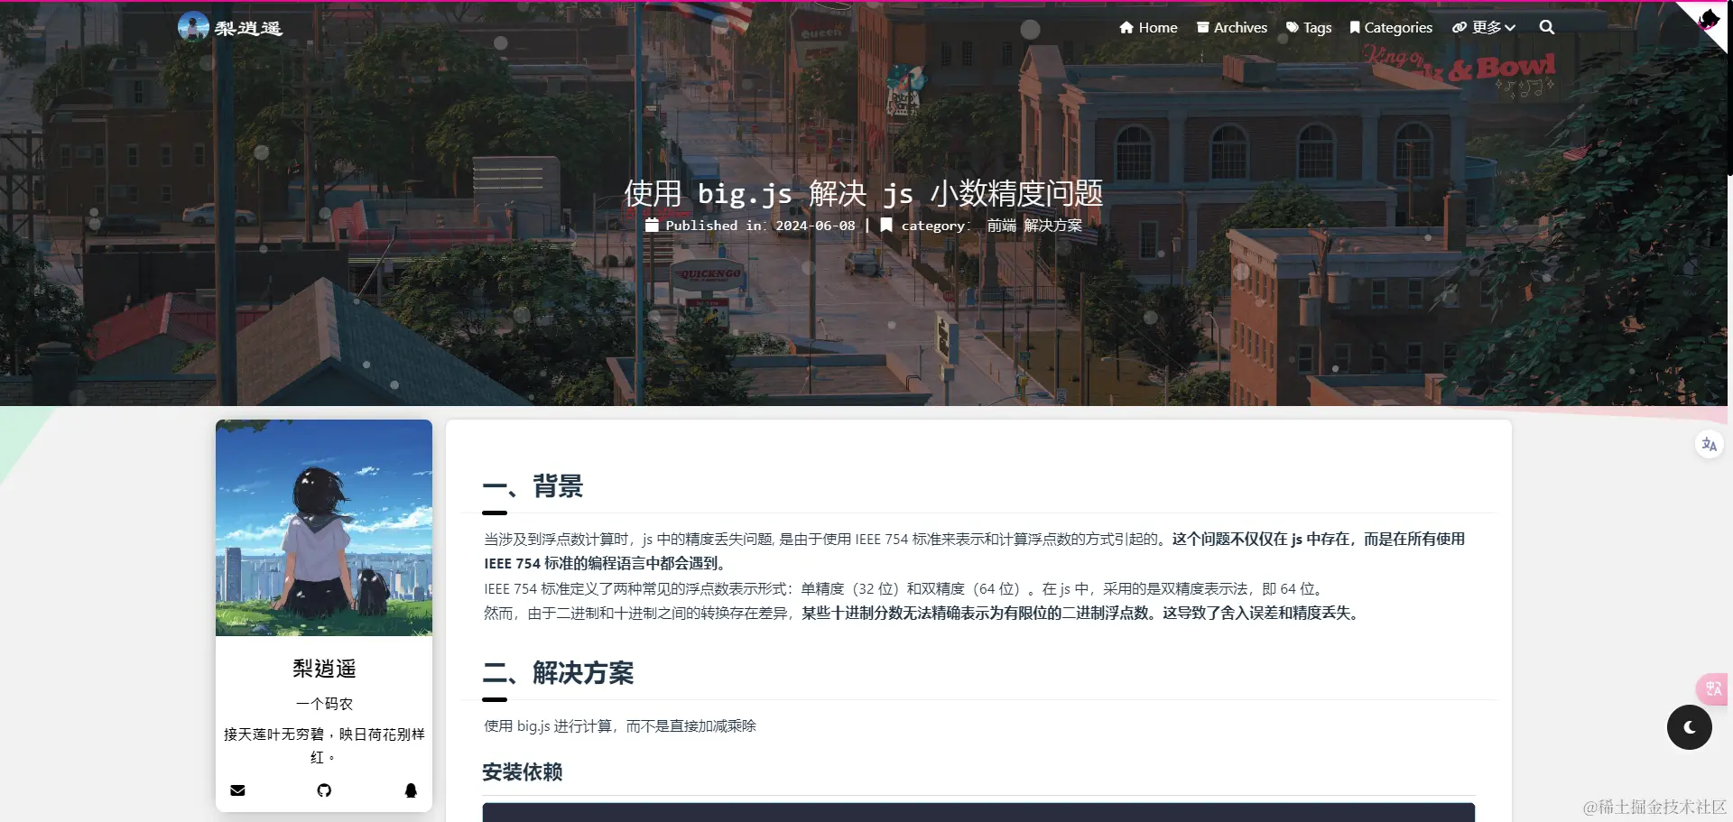Click the profile tagline 一个码农
Image resolution: width=1733 pixels, height=822 pixels.
[324, 704]
